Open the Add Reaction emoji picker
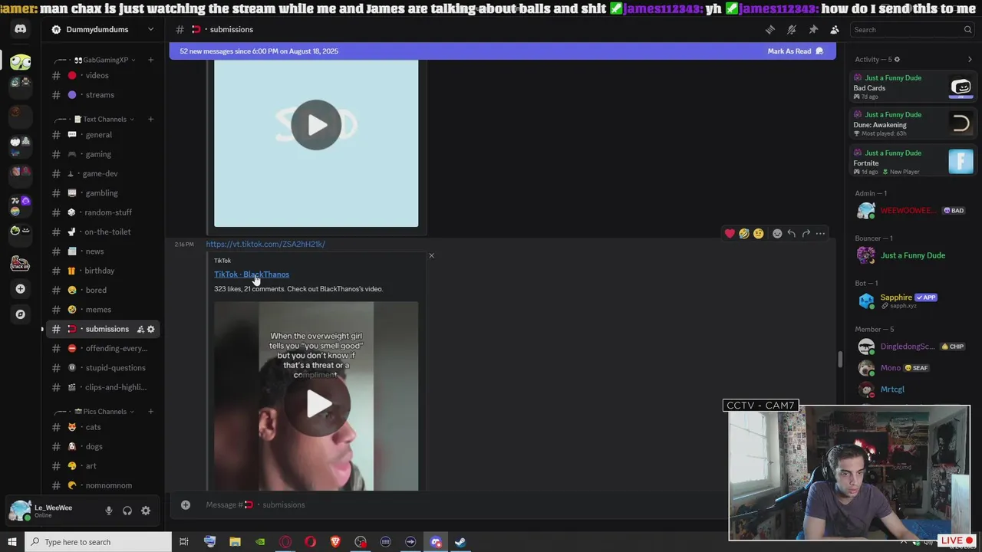982x552 pixels. tap(777, 234)
